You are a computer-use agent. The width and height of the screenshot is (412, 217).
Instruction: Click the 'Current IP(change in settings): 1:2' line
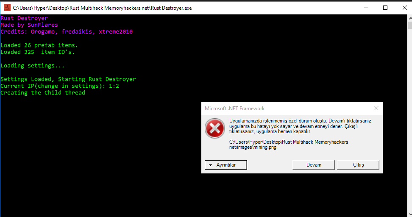pos(60,86)
